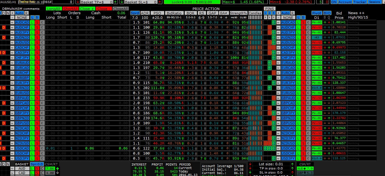Viewport: 385px width, 176px height.
Task: Click left panel minus button beside NONE
Action: tap(12, 17)
